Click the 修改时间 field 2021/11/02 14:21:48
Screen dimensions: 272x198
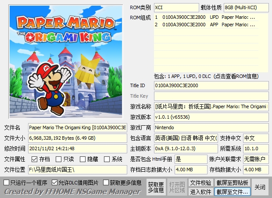point(78,148)
